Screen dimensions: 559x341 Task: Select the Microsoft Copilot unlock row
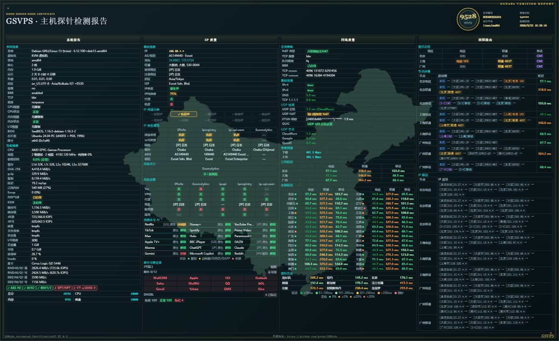click(x=210, y=253)
